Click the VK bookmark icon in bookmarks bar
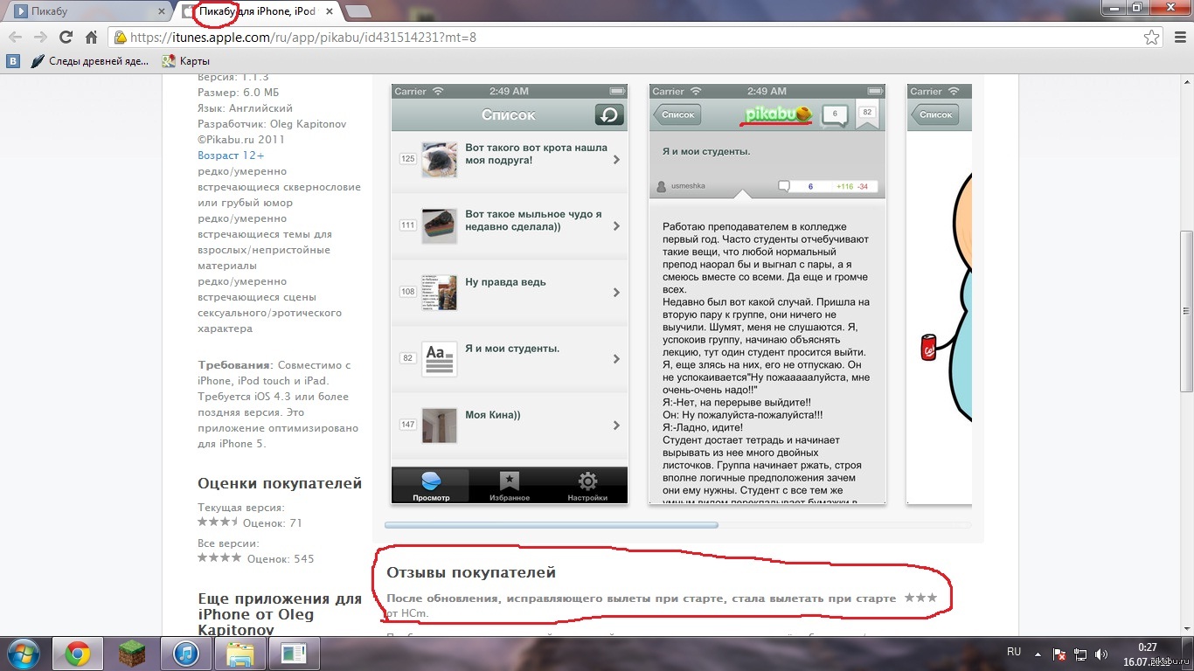1194x671 pixels. [x=13, y=61]
